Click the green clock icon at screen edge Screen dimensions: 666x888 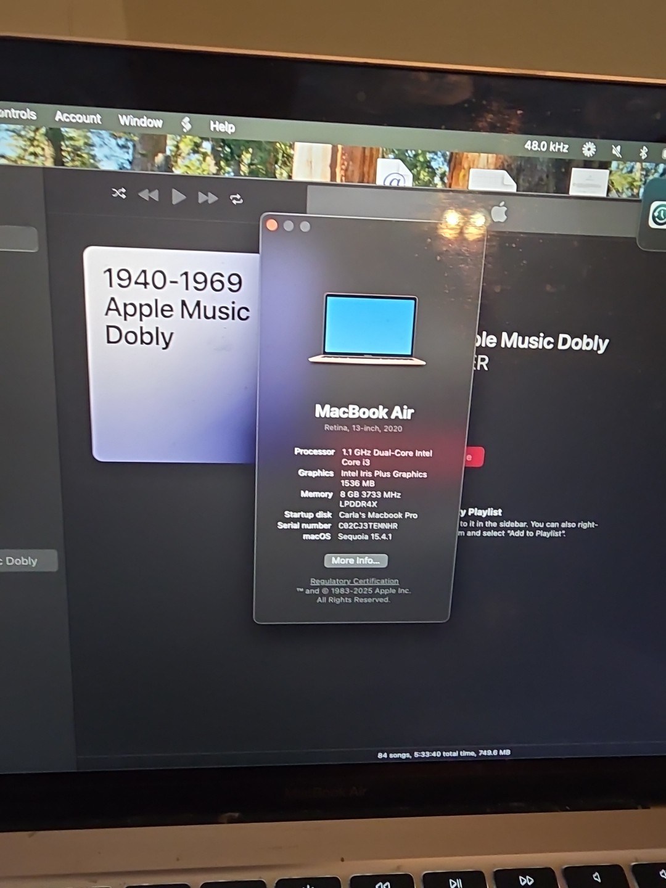click(659, 215)
